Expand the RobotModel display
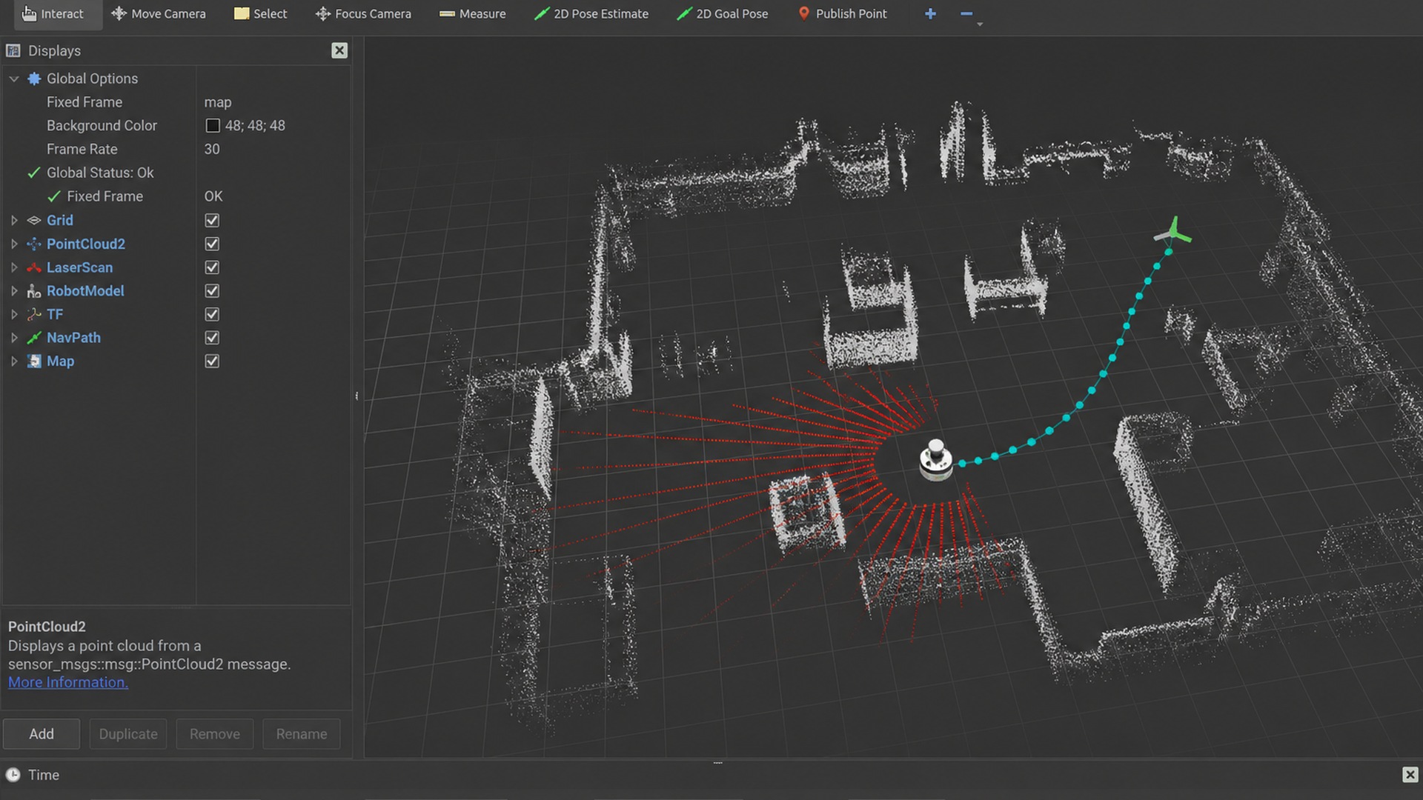Image resolution: width=1423 pixels, height=800 pixels. [14, 291]
